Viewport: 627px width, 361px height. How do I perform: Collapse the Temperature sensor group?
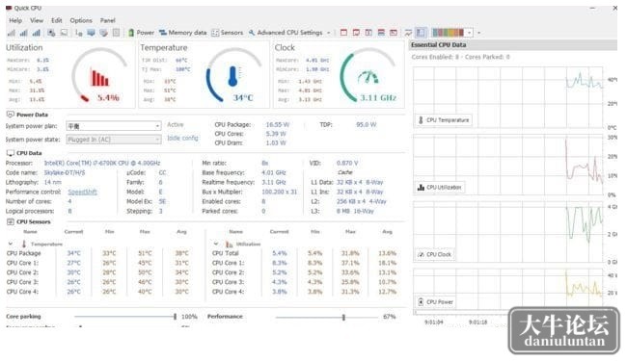[x=11, y=244]
